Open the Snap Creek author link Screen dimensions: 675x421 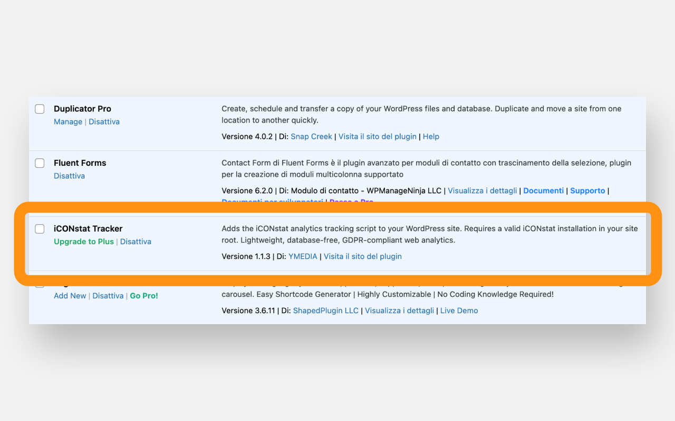311,136
